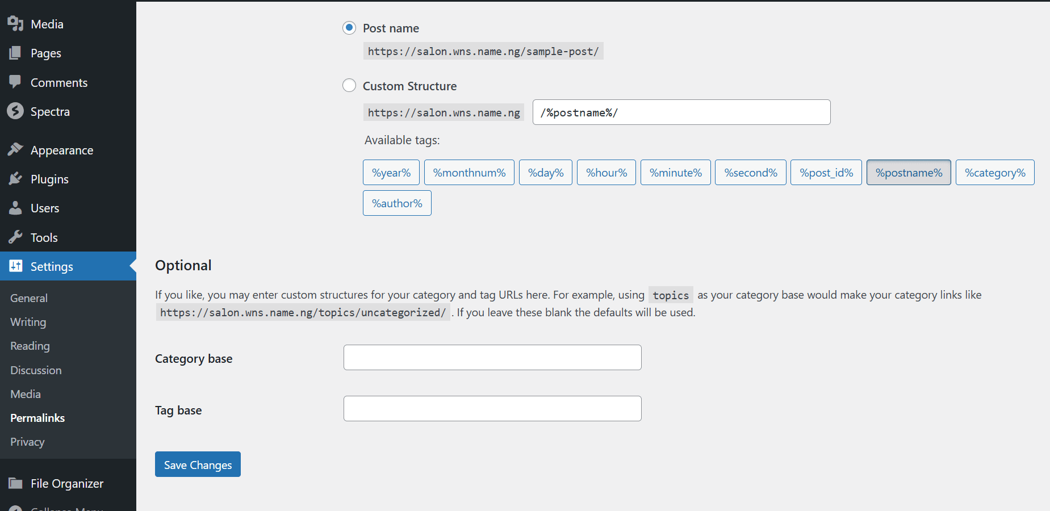Open the Comments menu
1050x511 pixels.
pos(59,82)
